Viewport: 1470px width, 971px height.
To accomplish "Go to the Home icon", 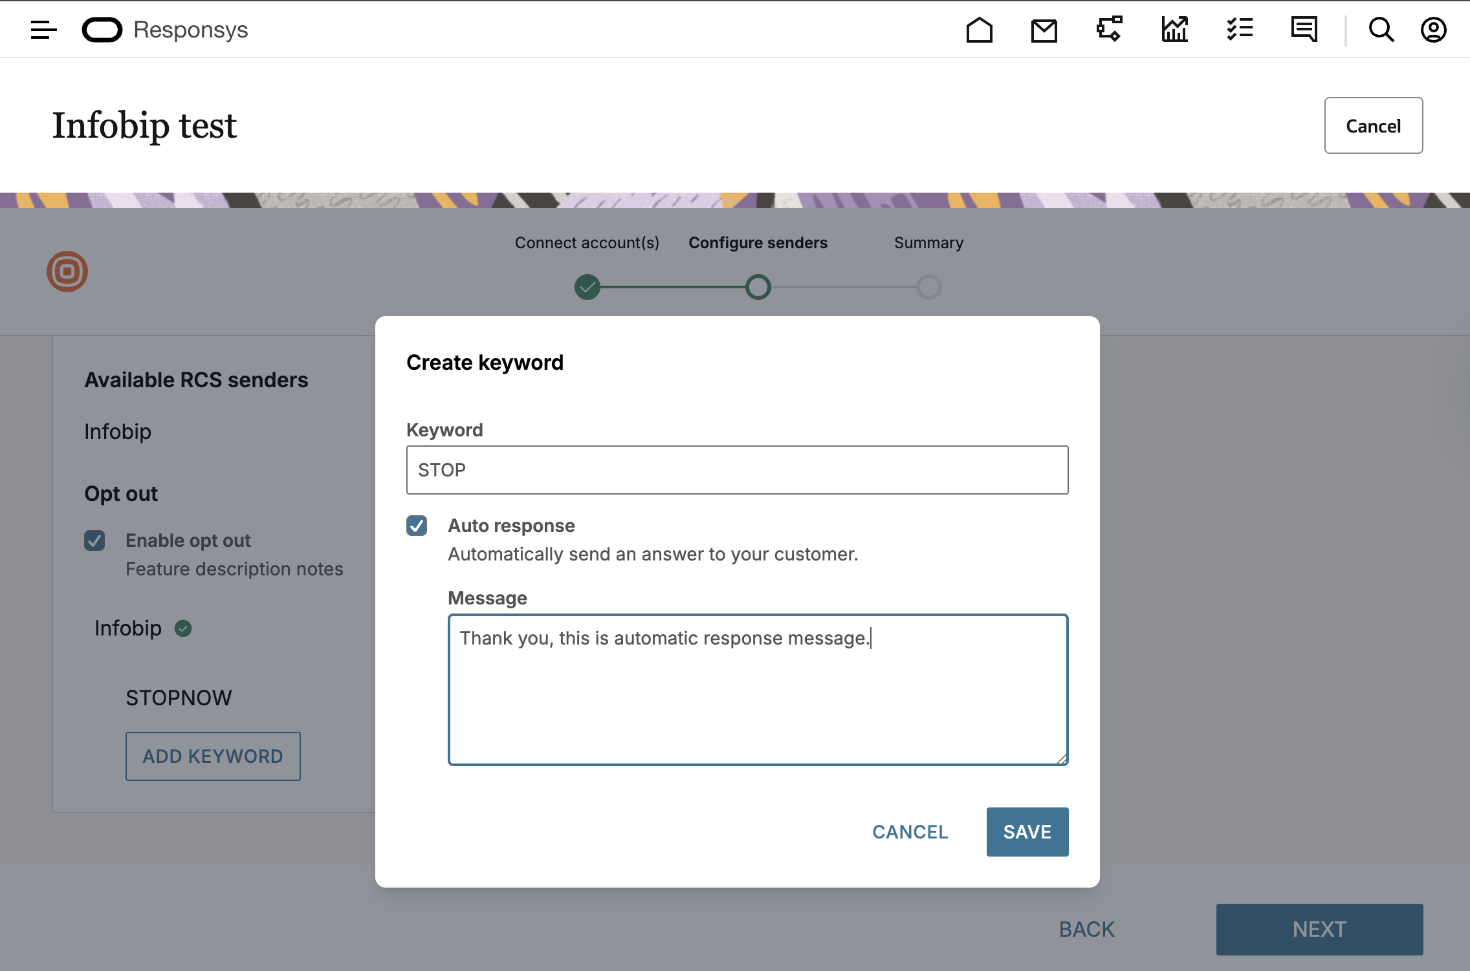I will 979,30.
